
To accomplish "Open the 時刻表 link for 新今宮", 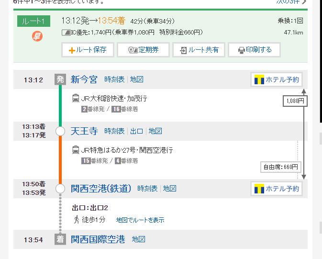I will [114, 79].
